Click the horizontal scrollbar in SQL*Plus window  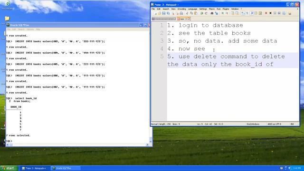point(77,144)
